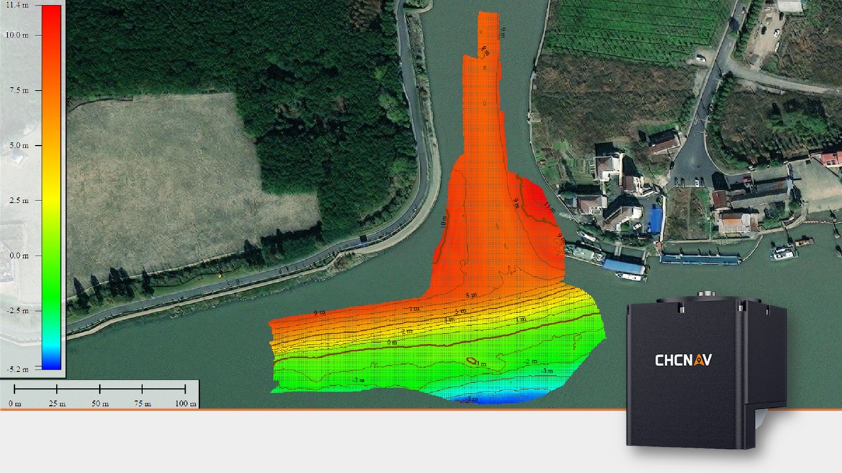Viewport: 842px width, 473px height.
Task: Click the 100 m mark on the scale bar
Action: [x=185, y=403]
